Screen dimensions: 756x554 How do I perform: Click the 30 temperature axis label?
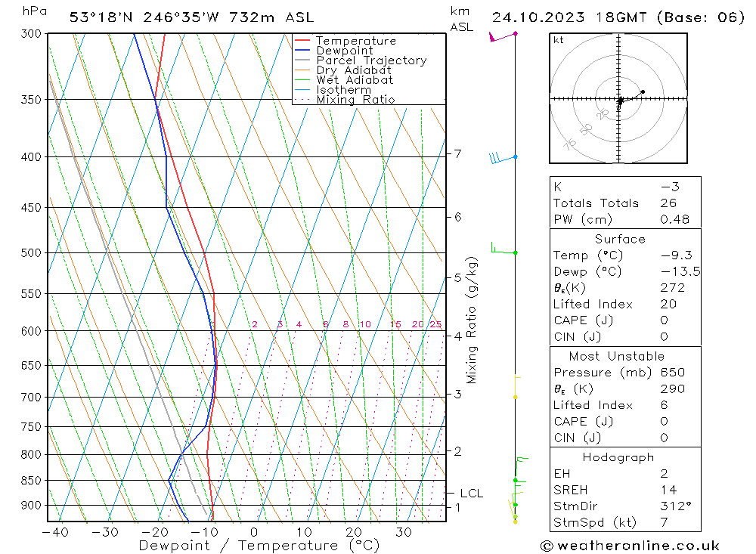coord(404,532)
